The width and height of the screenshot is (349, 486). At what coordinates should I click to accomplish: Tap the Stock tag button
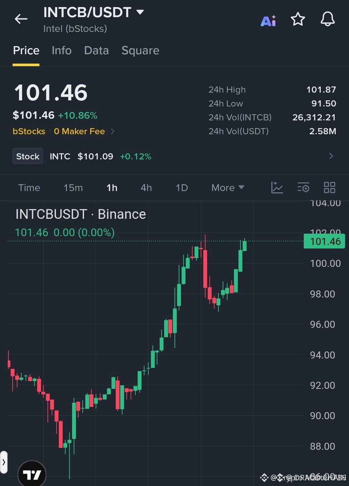(28, 156)
